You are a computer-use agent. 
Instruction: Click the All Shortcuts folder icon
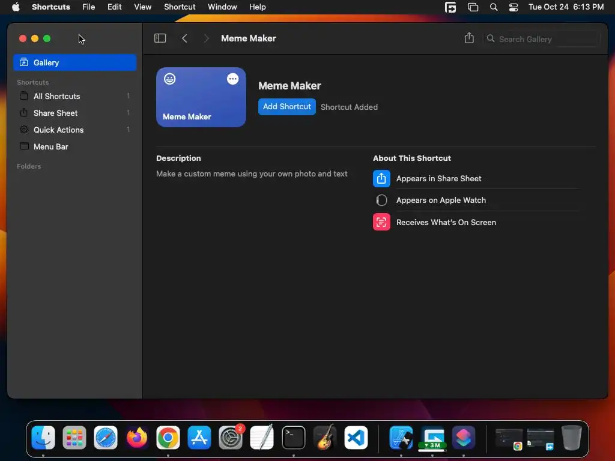24,95
